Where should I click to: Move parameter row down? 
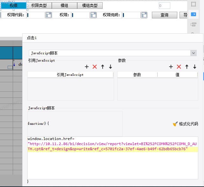tap(195, 67)
